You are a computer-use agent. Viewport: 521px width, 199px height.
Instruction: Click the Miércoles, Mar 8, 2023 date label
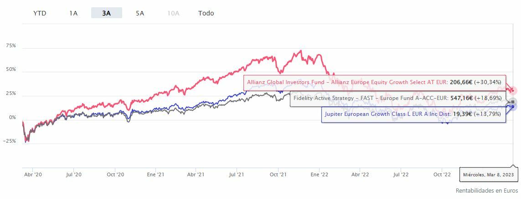(x=488, y=174)
